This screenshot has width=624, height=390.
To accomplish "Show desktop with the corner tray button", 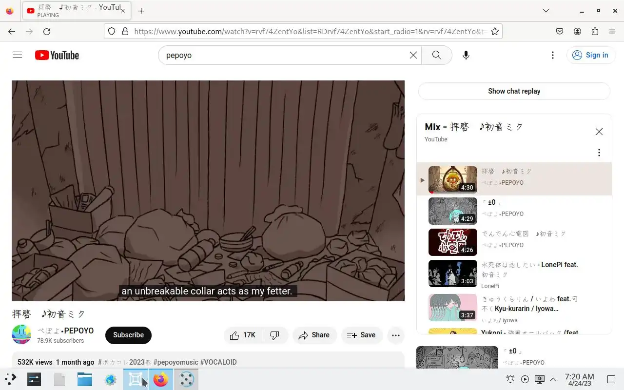I will [x=611, y=379].
